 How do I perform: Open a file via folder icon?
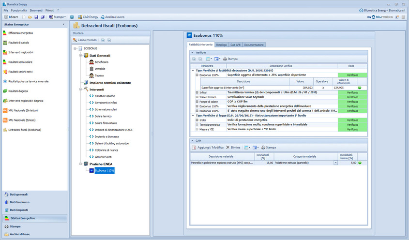30,17
